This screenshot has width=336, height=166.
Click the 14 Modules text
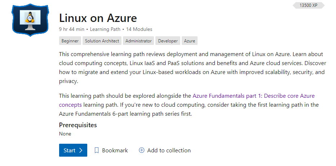139,29
